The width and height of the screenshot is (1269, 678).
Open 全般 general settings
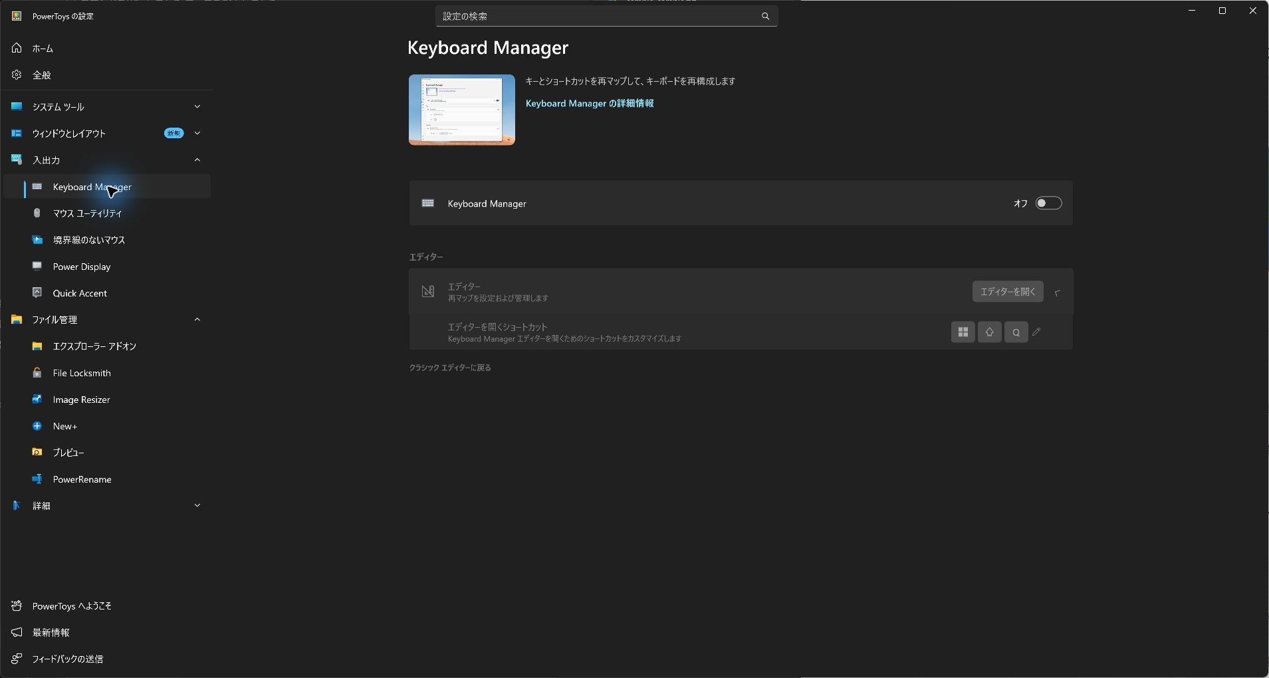106,75
